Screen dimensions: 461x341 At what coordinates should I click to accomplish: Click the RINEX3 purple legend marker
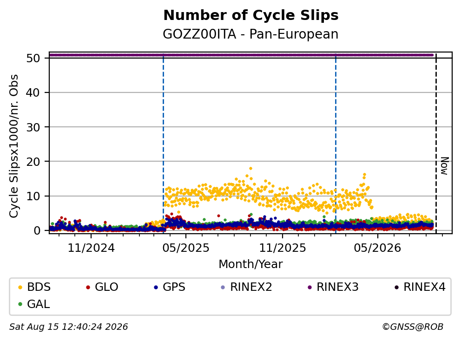pyautogui.click(x=310, y=287)
